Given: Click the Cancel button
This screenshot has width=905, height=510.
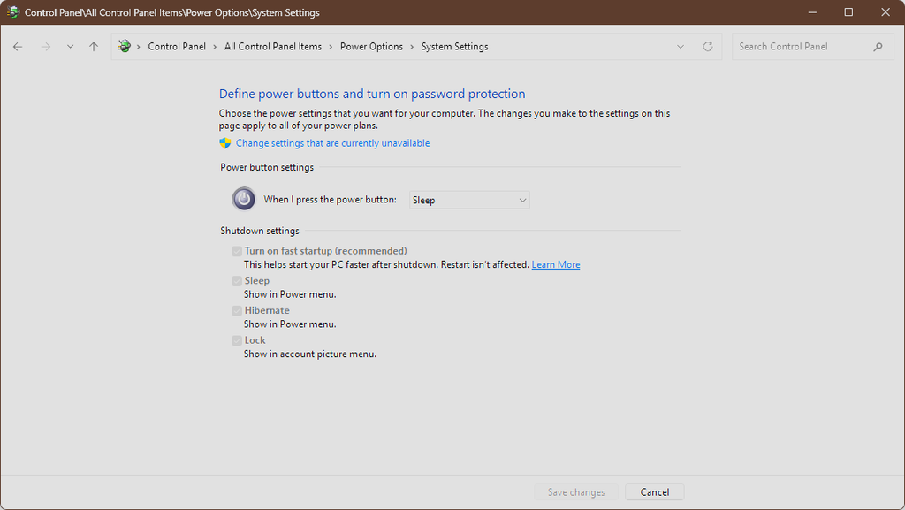Looking at the screenshot, I should [655, 492].
